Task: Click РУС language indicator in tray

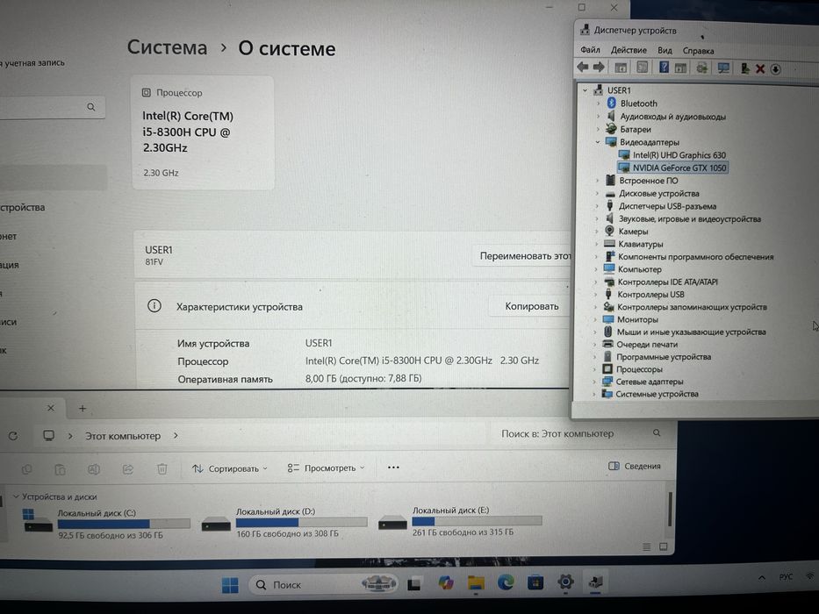Action: 786,577
